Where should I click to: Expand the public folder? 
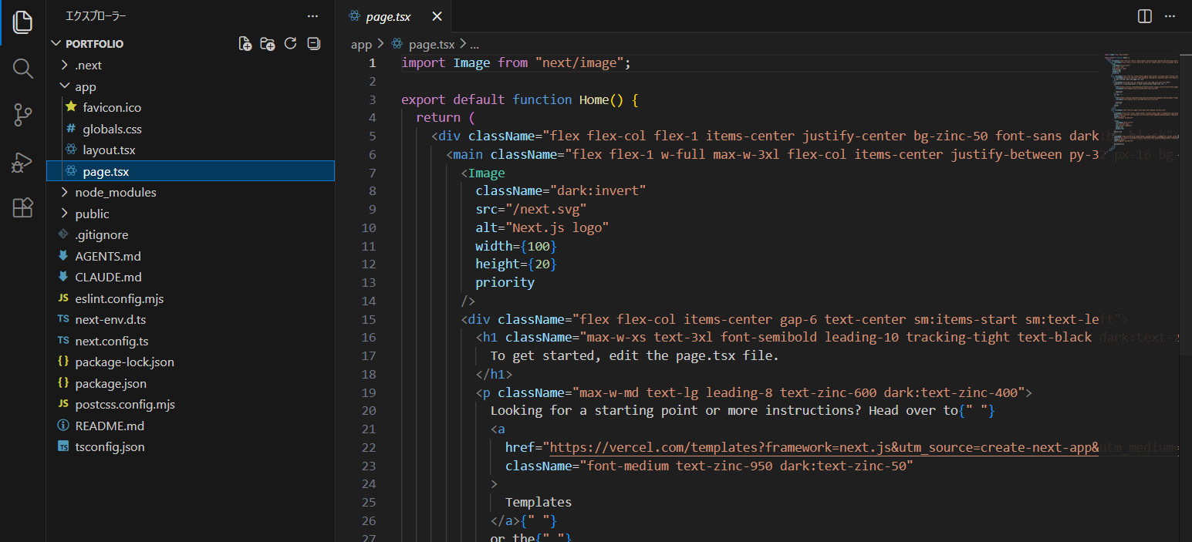92,214
